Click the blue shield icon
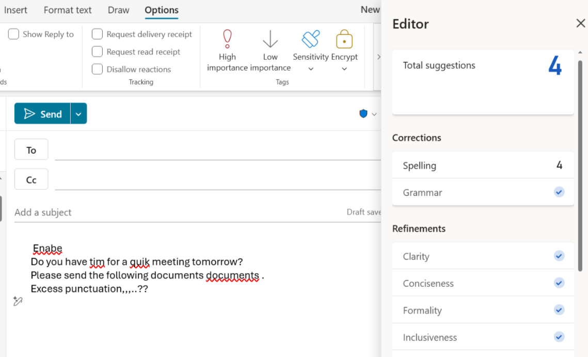Screen dimensions: 588x357 coord(363,113)
